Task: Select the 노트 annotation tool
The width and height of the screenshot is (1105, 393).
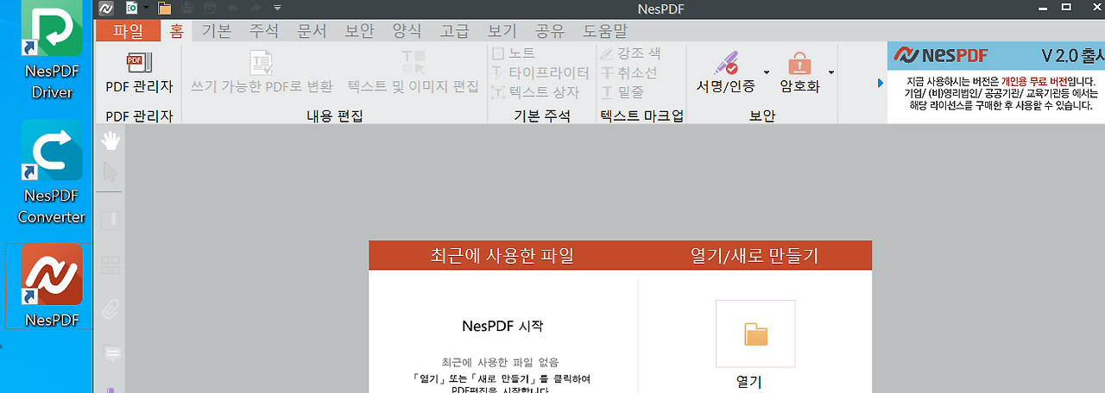Action: click(x=514, y=53)
